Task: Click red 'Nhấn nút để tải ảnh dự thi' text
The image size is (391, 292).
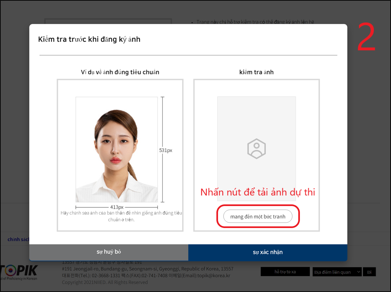Action: 258,192
